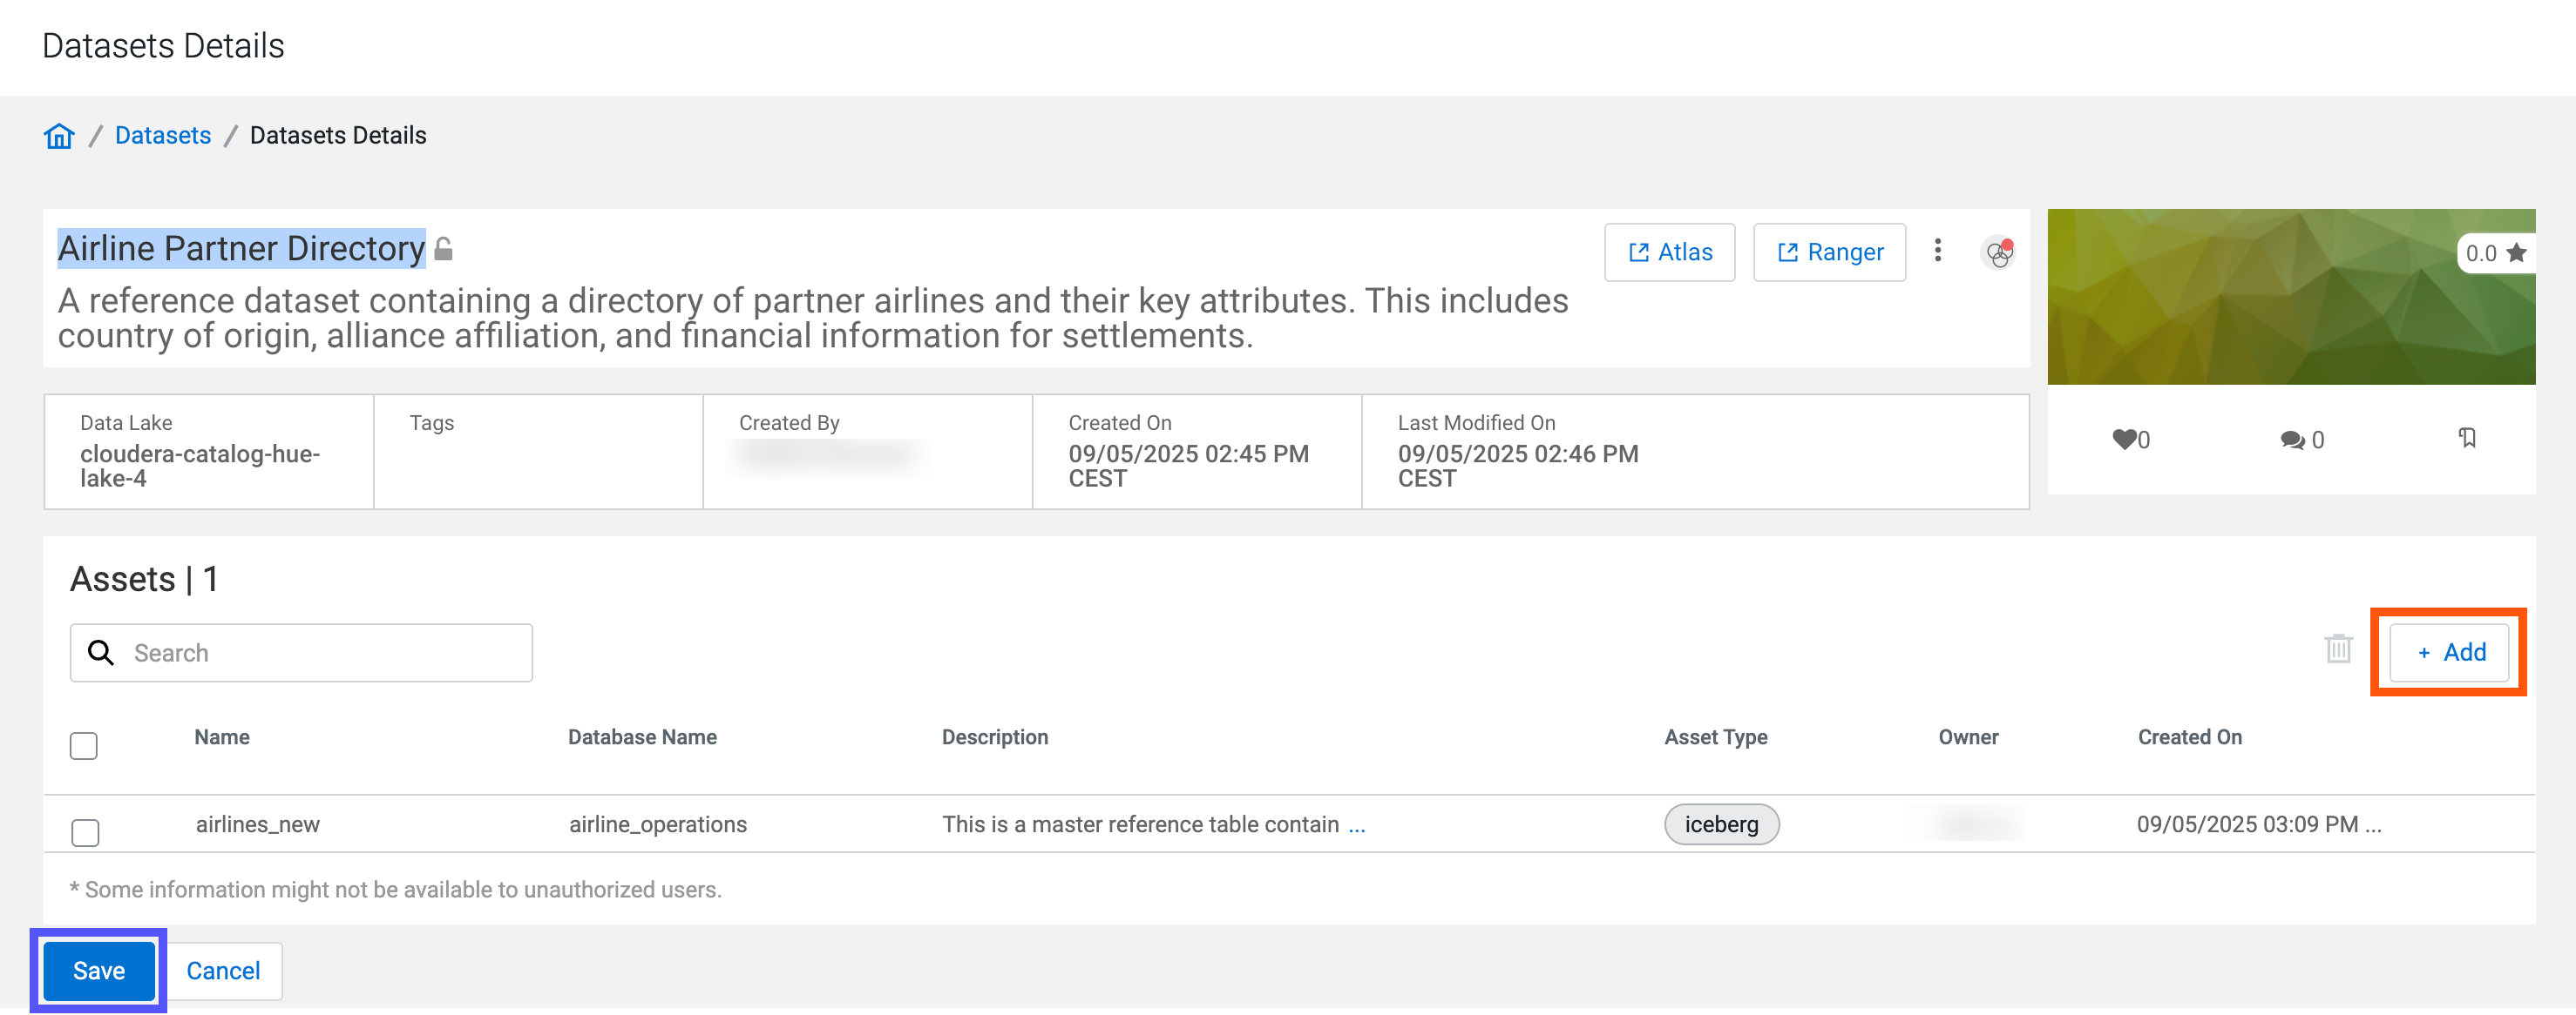Click the 0.0 star rating badge
The image size is (2576, 1015).
point(2494,254)
